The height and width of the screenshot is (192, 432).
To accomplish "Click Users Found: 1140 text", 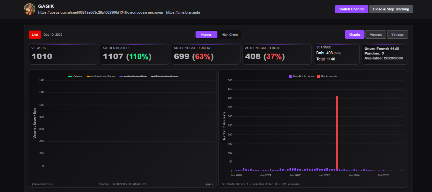I will 382,49.
